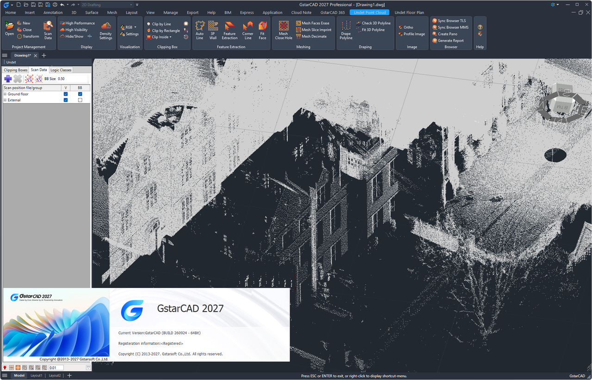Switch to the Undet Floor Plan ribbon tab

coord(409,12)
